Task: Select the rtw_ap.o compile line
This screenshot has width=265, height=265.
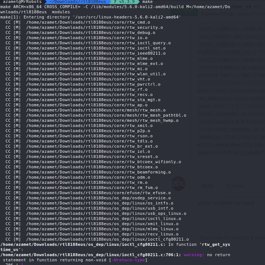Action: click(76, 105)
